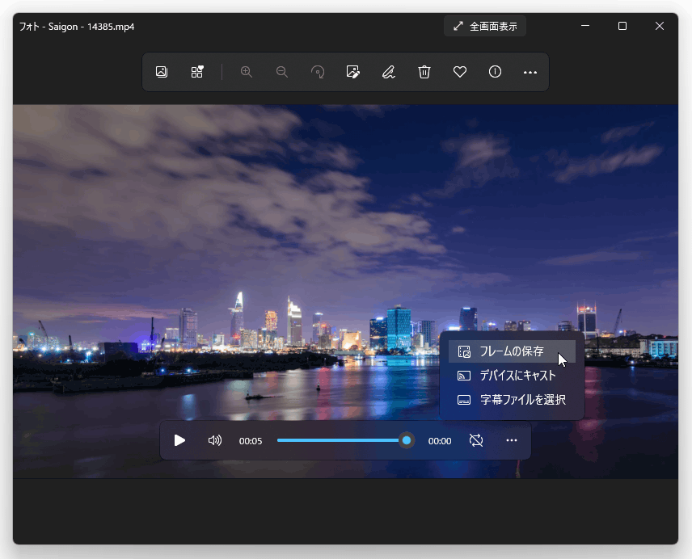Choose 字幕ファイルを選択 from the menu

tap(512, 400)
